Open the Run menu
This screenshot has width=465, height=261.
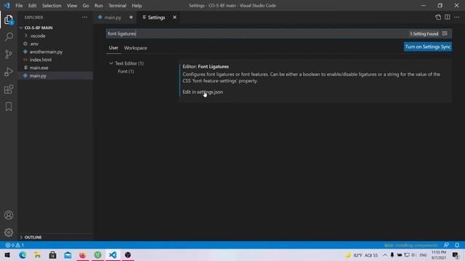[x=99, y=5]
